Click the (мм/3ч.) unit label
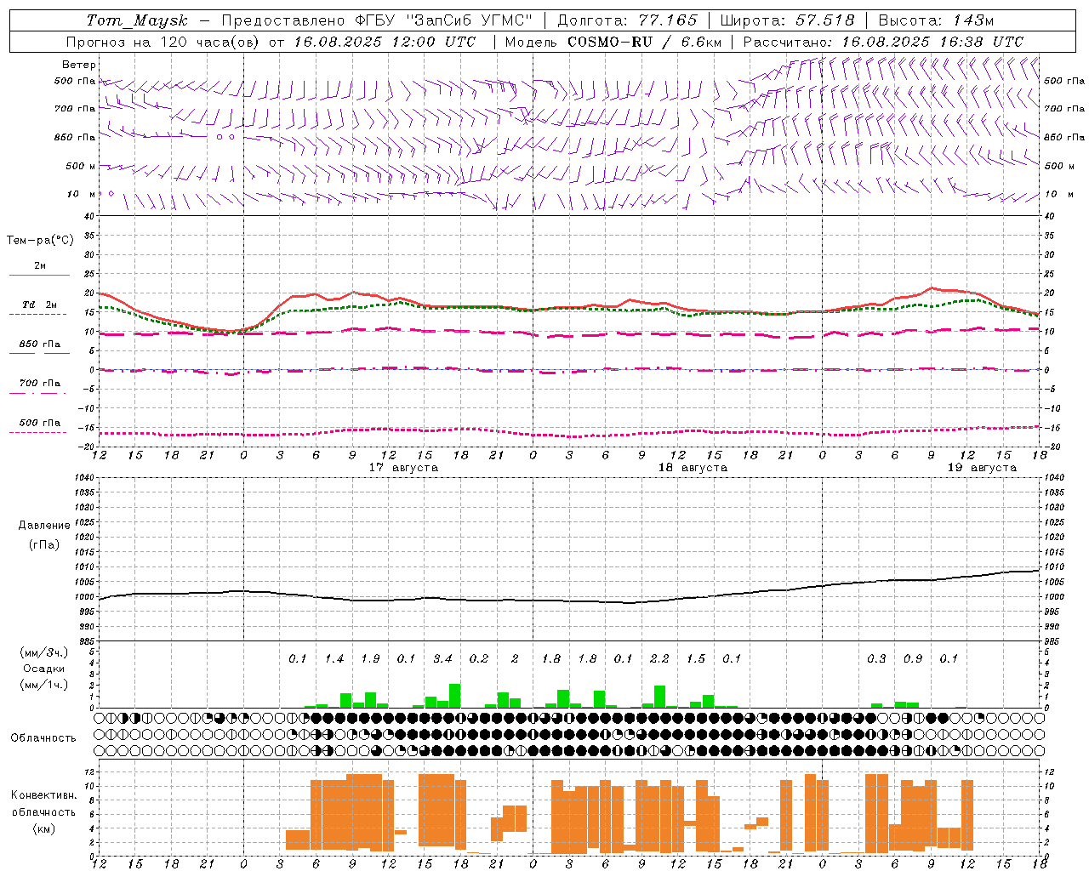This screenshot has width=1089, height=871. click(x=43, y=652)
